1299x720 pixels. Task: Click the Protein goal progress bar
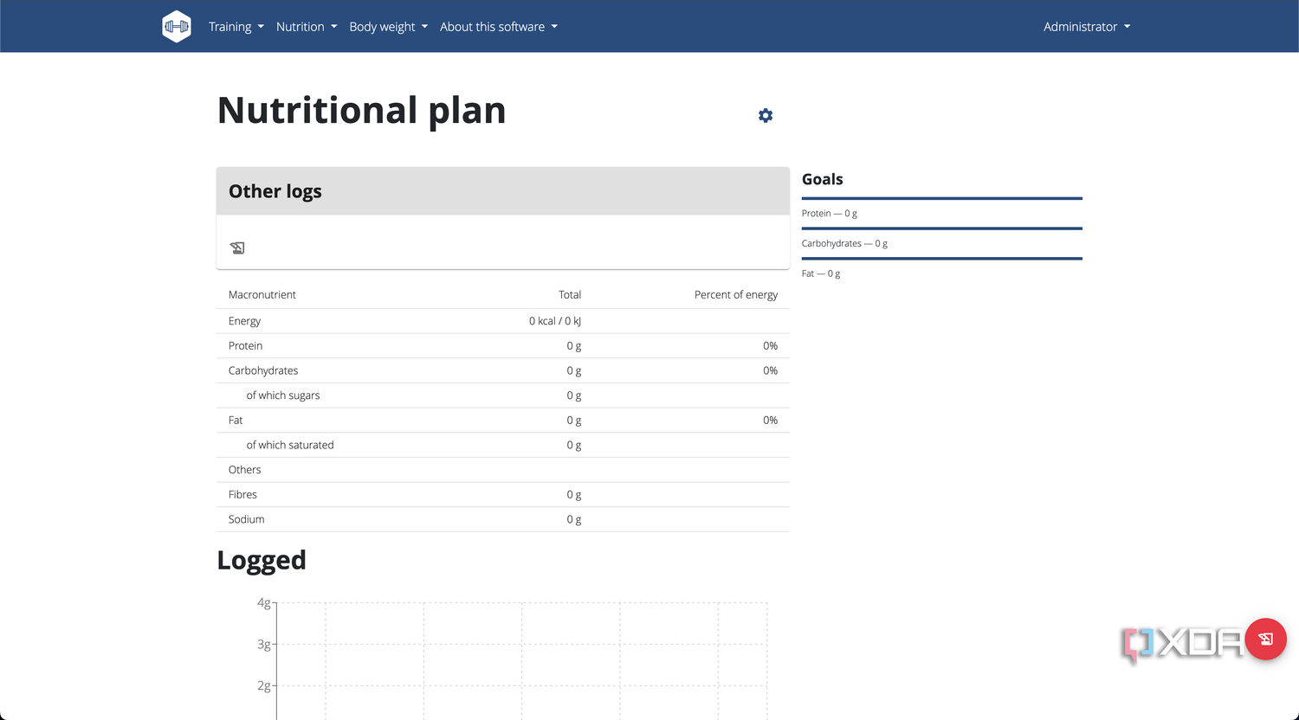coord(942,198)
